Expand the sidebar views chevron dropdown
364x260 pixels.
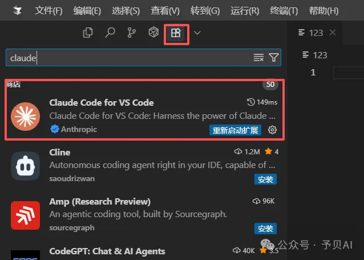197,33
